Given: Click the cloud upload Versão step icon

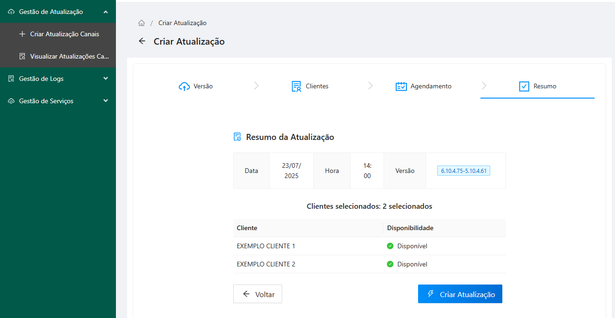Looking at the screenshot, I should click(184, 86).
